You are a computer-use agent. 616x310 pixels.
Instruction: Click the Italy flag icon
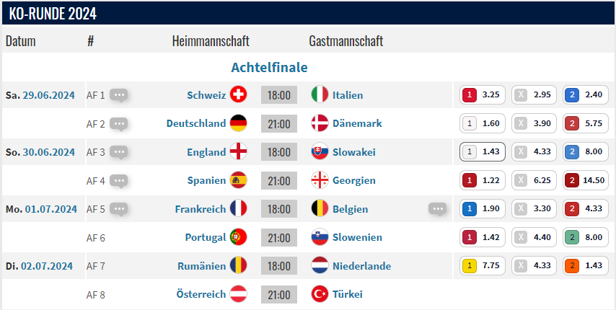point(320,95)
